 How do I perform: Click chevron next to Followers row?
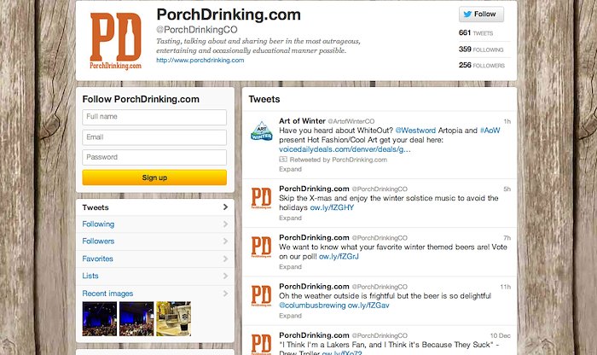pyautogui.click(x=225, y=242)
